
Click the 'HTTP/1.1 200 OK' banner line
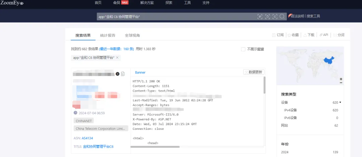coord(146,81)
